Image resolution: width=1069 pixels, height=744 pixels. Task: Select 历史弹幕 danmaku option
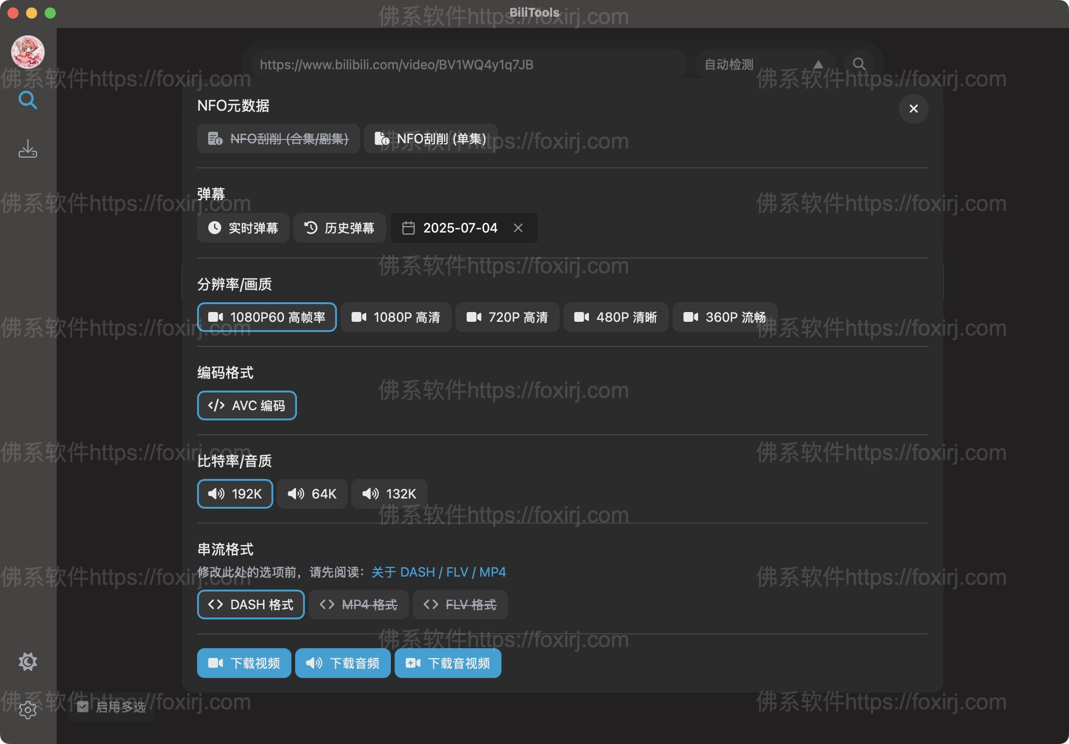[339, 228]
